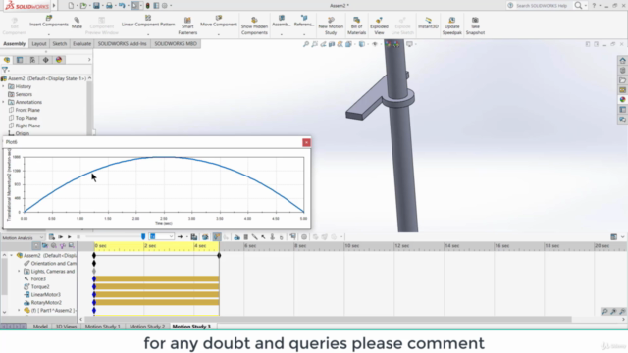The width and height of the screenshot is (628, 353).
Task: Click the Print icon in the quick access bar
Action: point(109,6)
